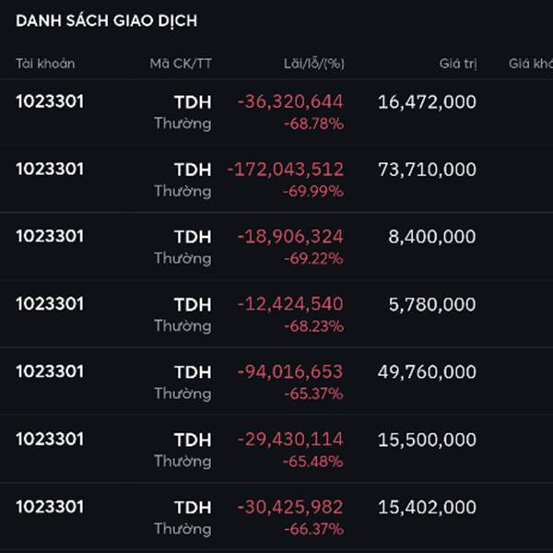The height and width of the screenshot is (553, 553).
Task: Click the loss figure -18,906,324
Action: coord(290,237)
